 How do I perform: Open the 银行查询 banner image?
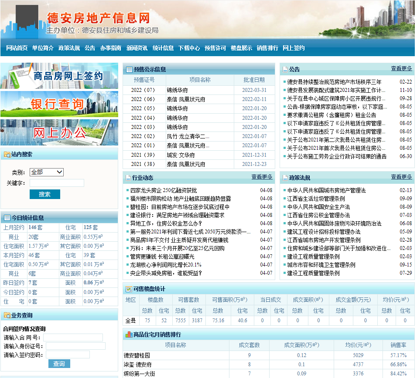click(x=59, y=104)
